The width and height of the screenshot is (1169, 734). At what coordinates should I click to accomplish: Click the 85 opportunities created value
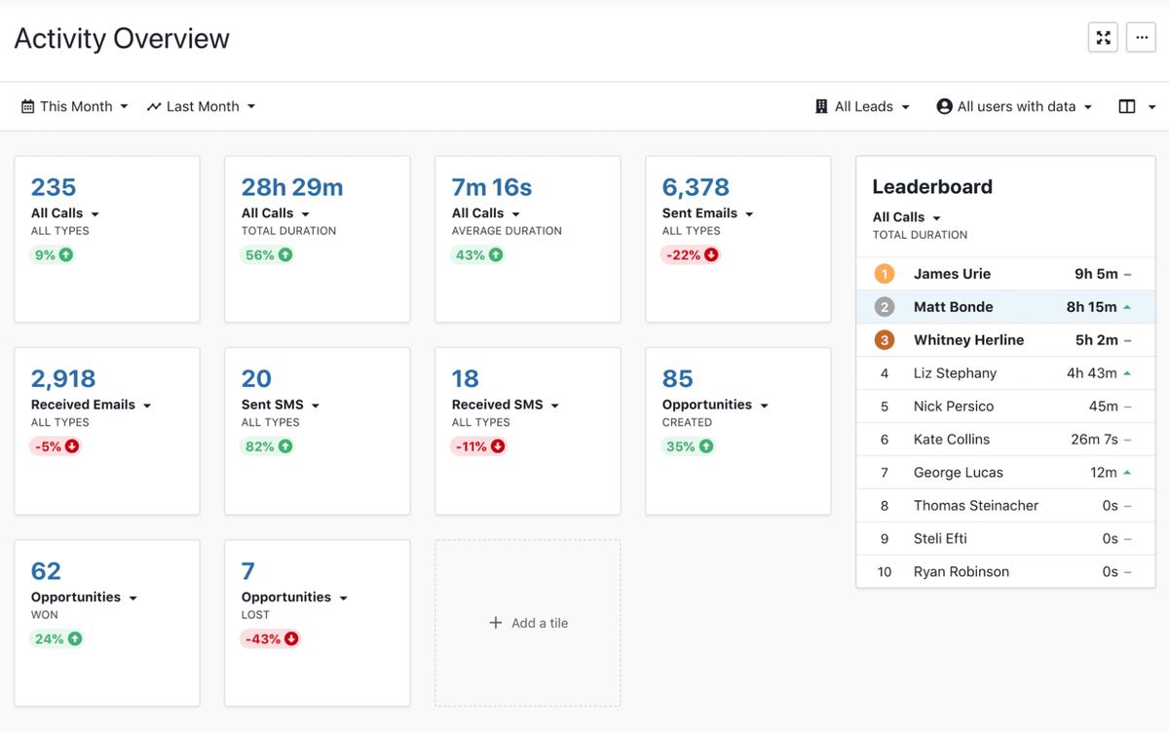tap(677, 378)
